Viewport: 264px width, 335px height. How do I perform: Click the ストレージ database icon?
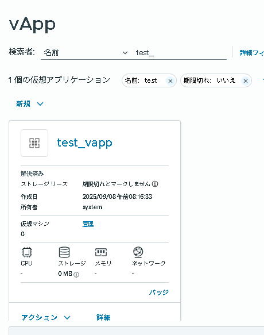[x=64, y=252]
